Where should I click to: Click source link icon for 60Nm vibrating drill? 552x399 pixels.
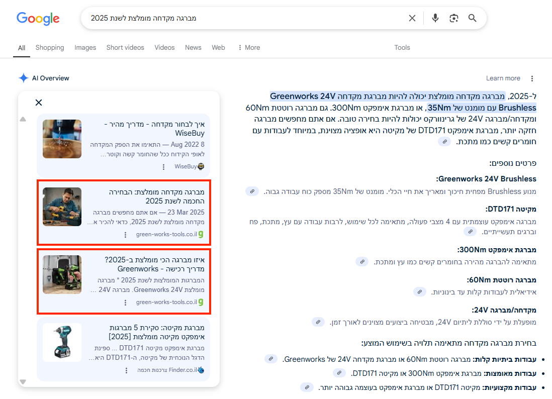(x=420, y=291)
